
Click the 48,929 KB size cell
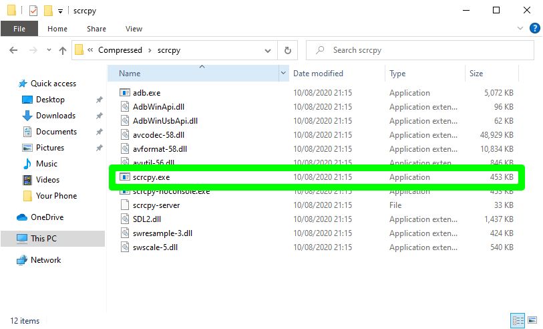(x=497, y=135)
